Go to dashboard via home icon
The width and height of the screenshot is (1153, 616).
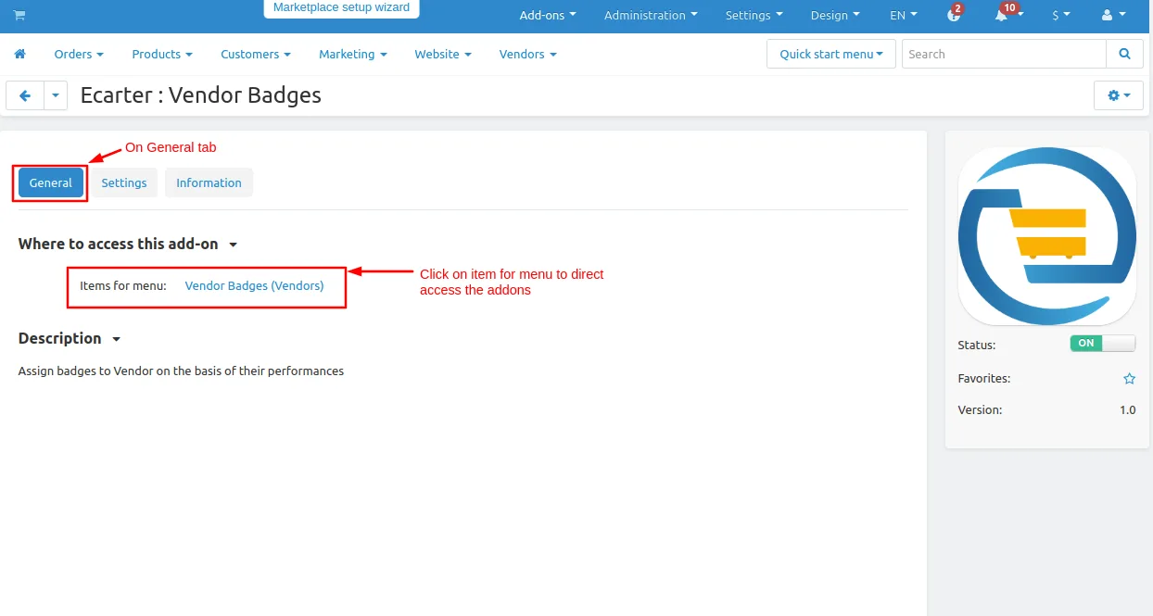[x=20, y=55]
